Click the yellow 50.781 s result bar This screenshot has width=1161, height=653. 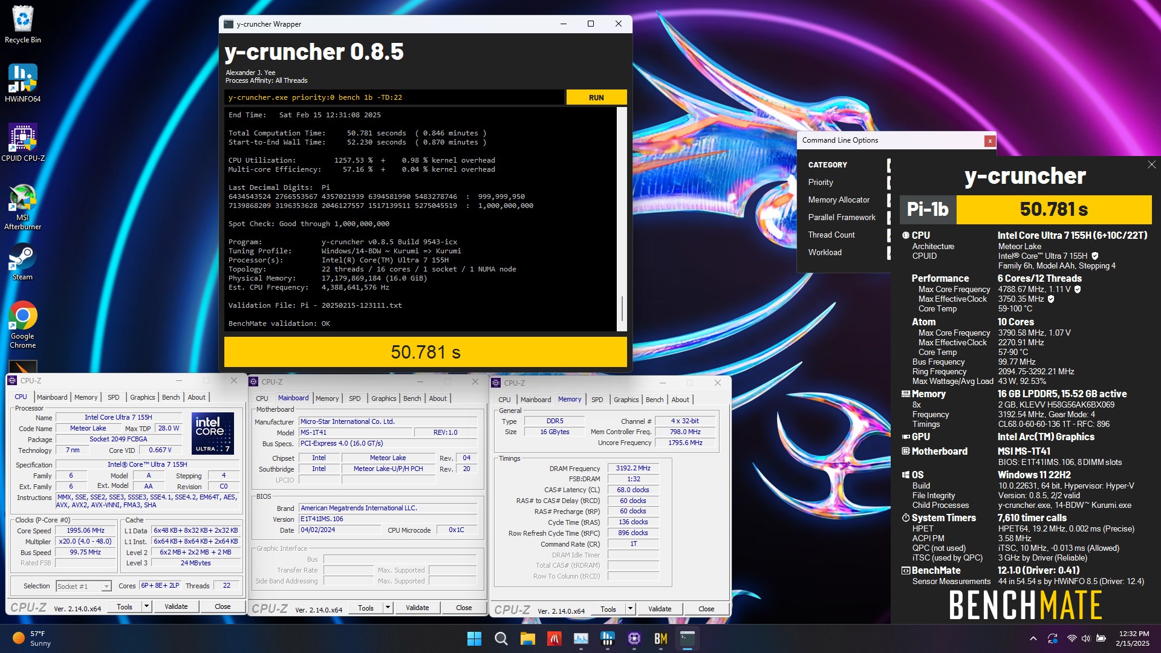(x=425, y=352)
